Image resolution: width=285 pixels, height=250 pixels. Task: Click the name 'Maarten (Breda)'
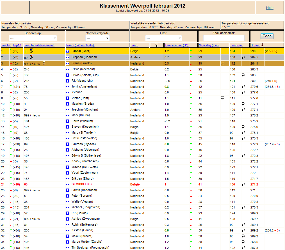coord(83,104)
